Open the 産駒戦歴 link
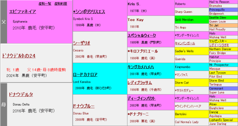 pos(61,4)
